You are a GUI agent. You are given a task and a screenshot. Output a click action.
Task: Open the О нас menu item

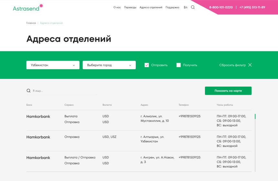coord(117,7)
